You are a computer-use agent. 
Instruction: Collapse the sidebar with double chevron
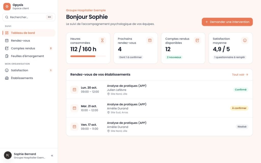52,156
